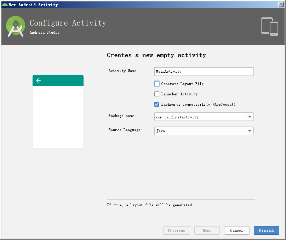286x240 pixels.
Task: Click the phone and tablet form-factor icon
Action: click(269, 27)
